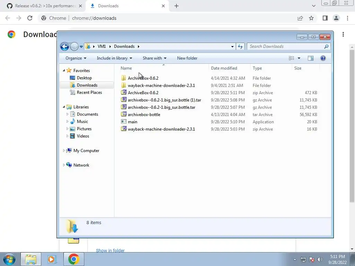The height and width of the screenshot is (266, 355).
Task: Expand the Documents library node
Action: click(x=67, y=114)
